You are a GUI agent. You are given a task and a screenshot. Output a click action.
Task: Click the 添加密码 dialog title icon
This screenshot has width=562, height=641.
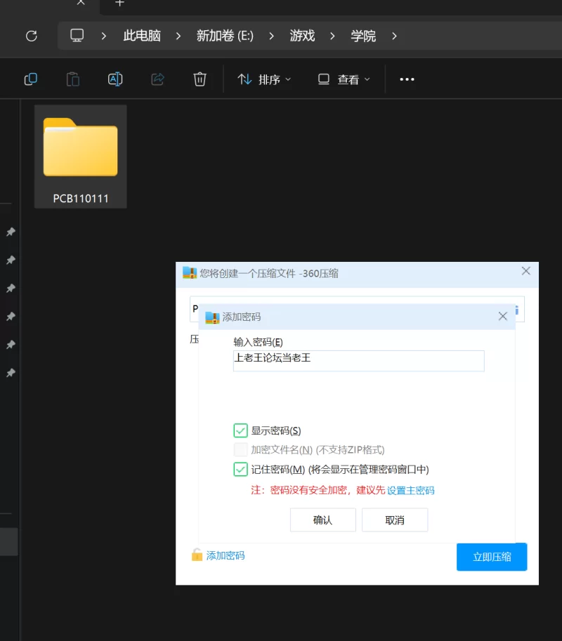(212, 317)
